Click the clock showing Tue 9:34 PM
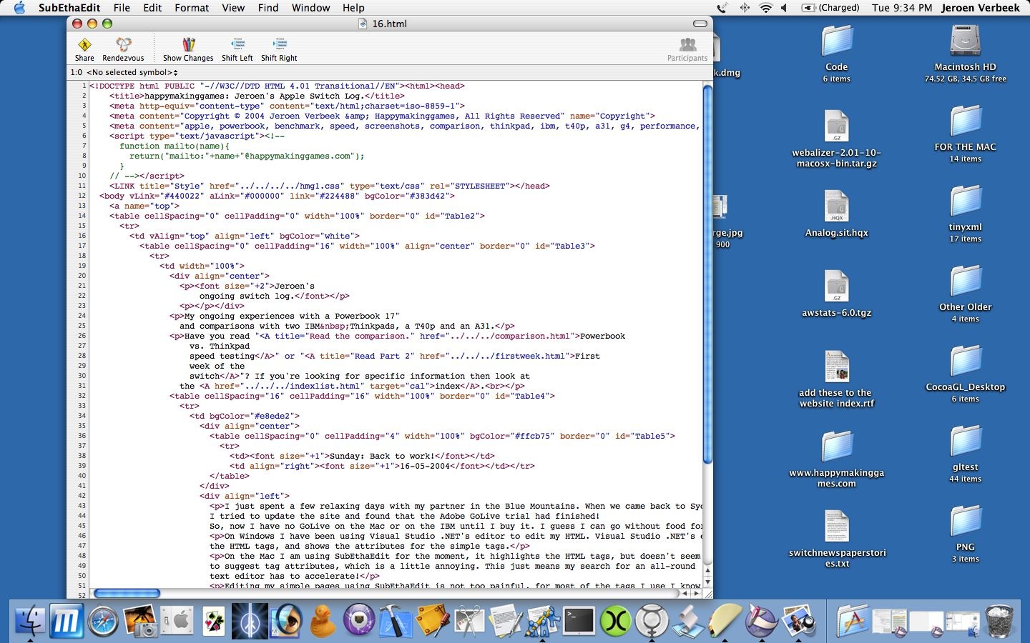 tap(902, 8)
